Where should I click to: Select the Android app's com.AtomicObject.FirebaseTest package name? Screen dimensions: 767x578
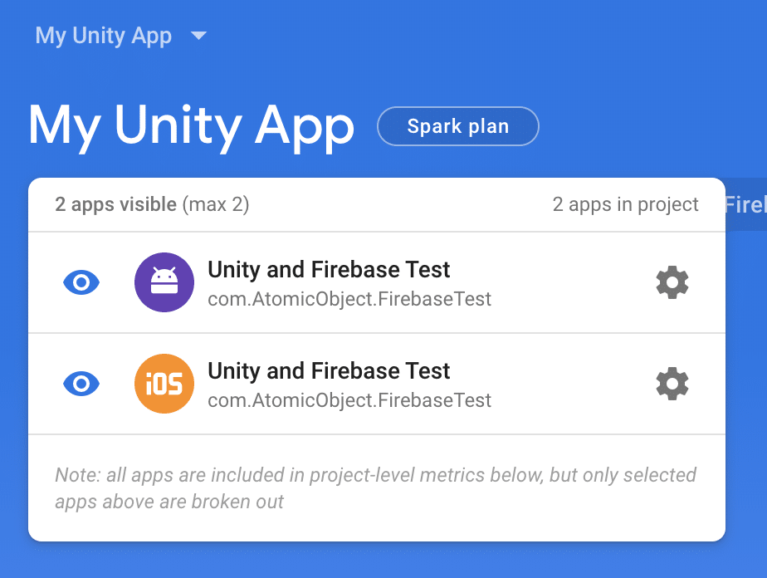point(349,299)
